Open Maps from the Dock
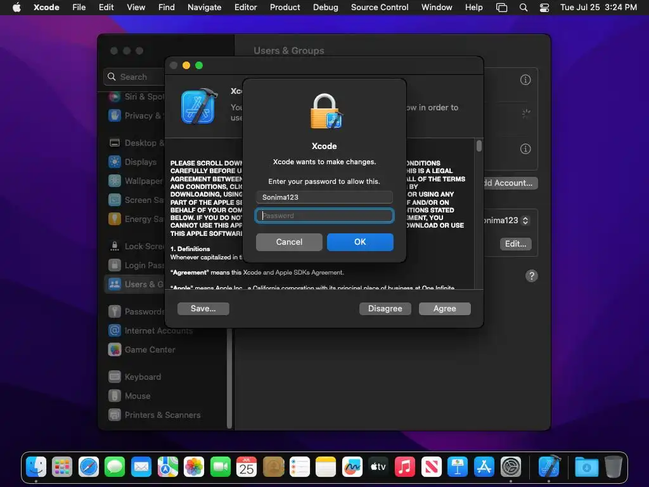 pyautogui.click(x=167, y=467)
